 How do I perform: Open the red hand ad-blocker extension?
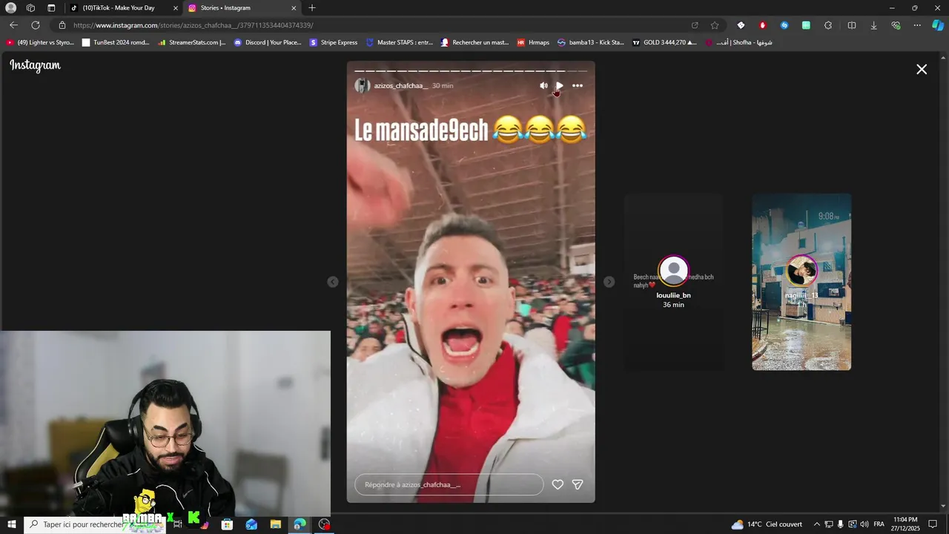coord(762,25)
